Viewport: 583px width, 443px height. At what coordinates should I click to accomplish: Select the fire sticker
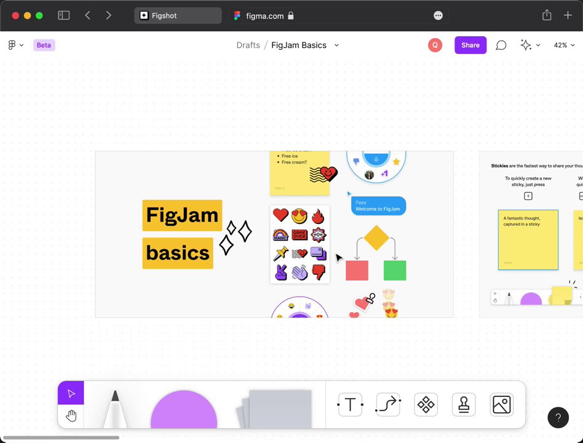[318, 216]
